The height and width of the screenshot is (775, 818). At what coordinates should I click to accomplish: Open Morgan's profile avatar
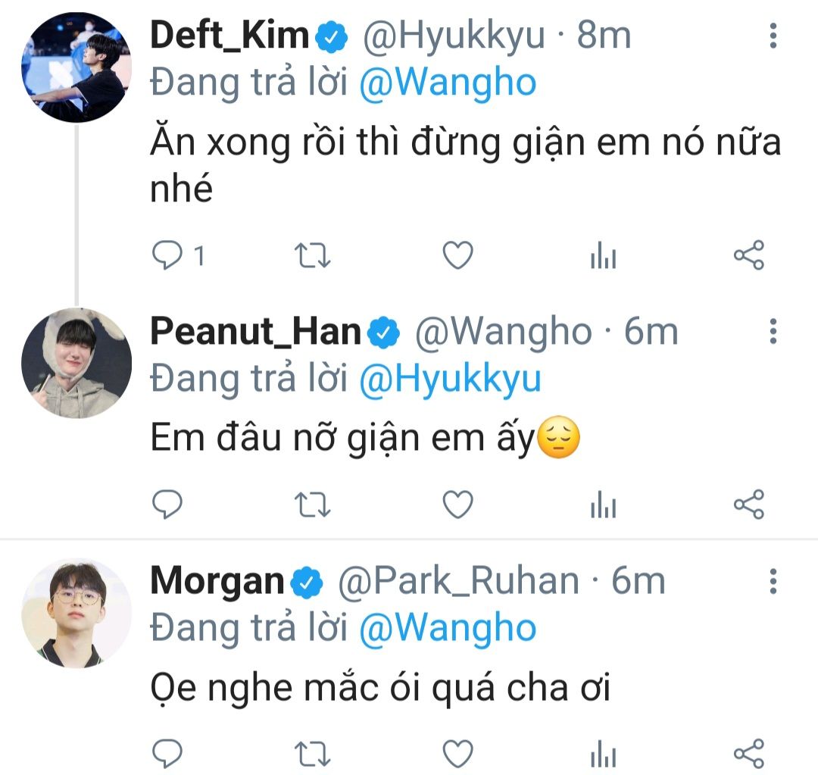[76, 613]
